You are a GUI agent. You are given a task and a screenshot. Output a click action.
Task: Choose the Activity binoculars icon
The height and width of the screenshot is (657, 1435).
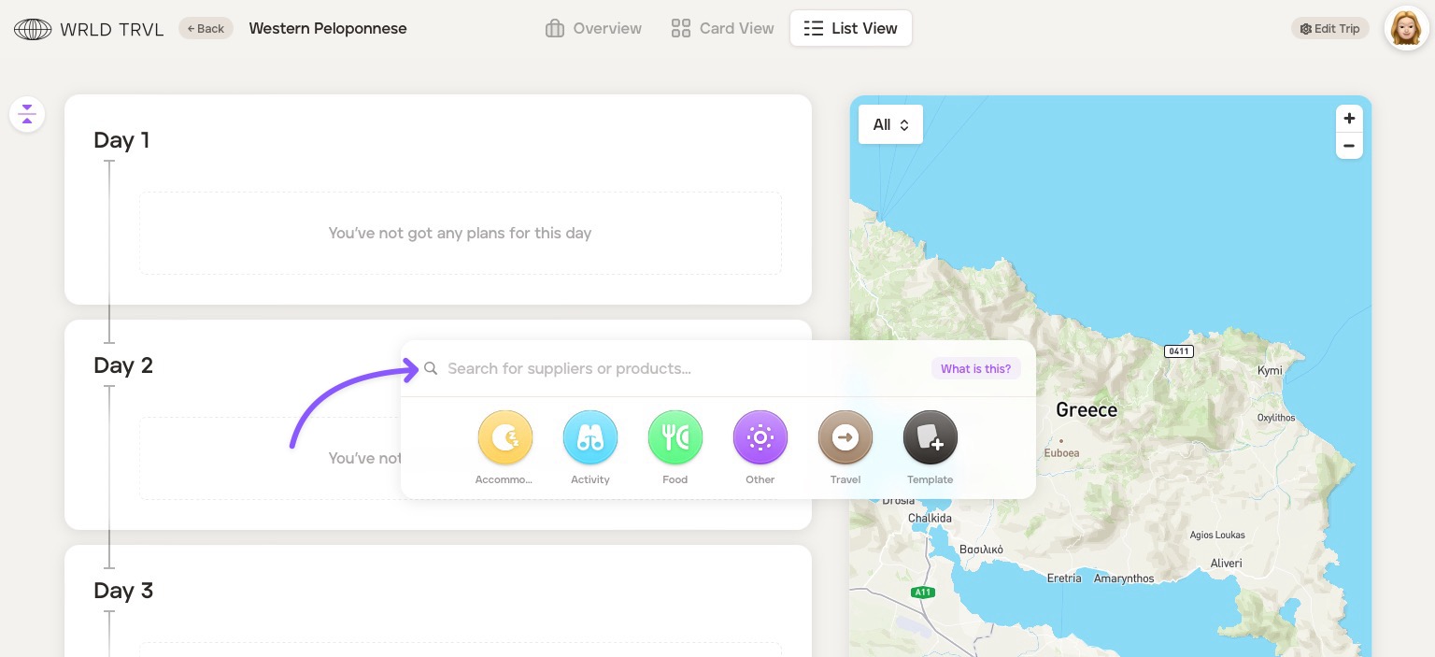coord(590,437)
